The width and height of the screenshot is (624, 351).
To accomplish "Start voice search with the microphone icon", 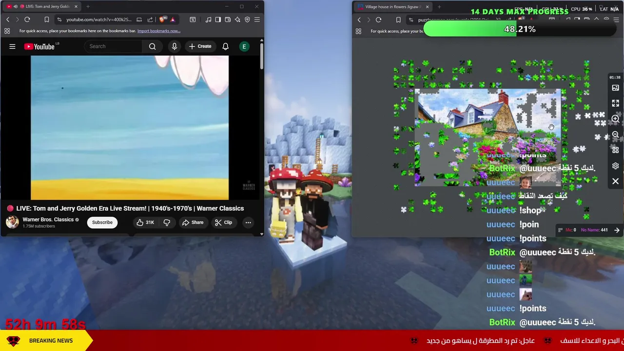I will 174,46.
